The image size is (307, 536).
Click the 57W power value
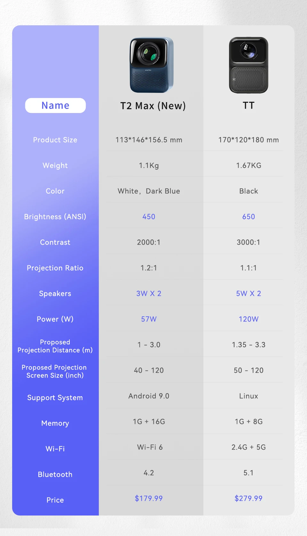[x=149, y=319]
